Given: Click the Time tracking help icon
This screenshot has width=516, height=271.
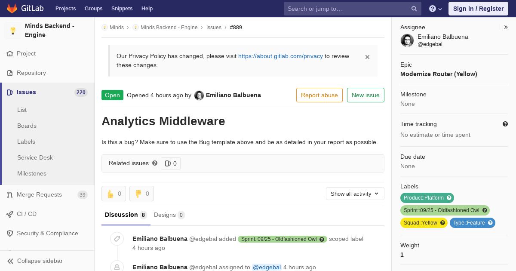Looking at the screenshot, I should pos(505,124).
